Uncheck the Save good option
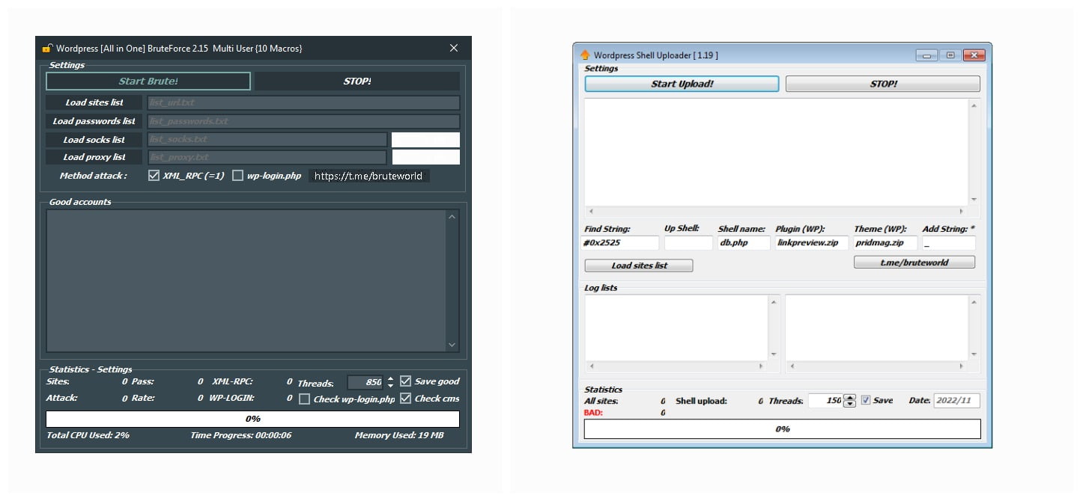 405,381
